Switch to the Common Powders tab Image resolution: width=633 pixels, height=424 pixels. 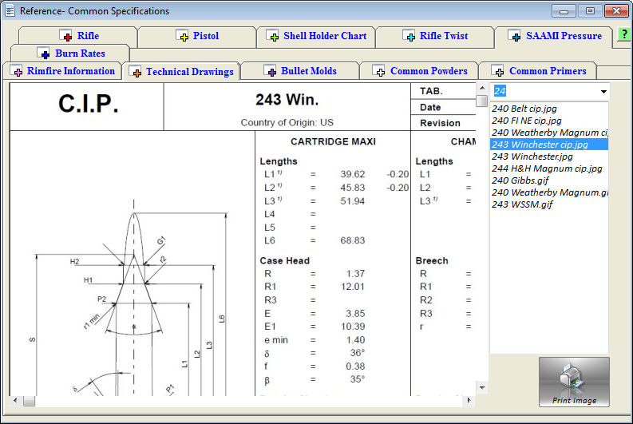(x=419, y=71)
